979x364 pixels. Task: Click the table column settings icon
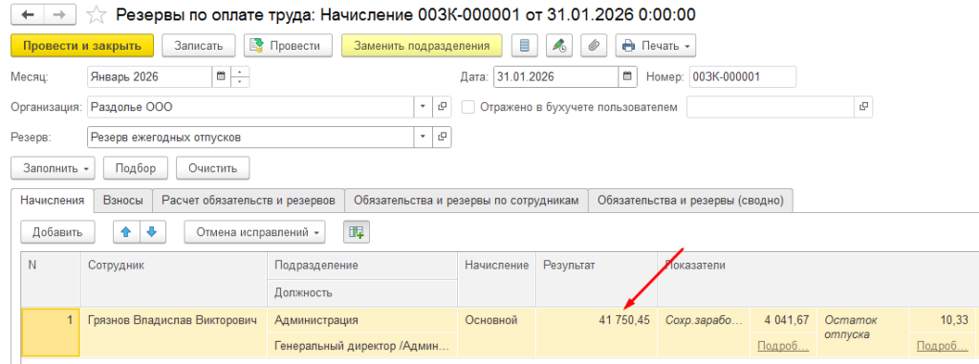point(357,232)
